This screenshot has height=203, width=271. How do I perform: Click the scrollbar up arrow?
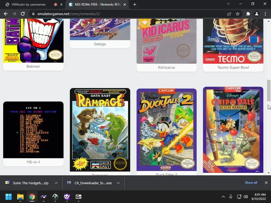(x=269, y=21)
